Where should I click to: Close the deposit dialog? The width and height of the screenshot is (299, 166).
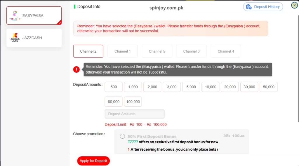point(294,5)
